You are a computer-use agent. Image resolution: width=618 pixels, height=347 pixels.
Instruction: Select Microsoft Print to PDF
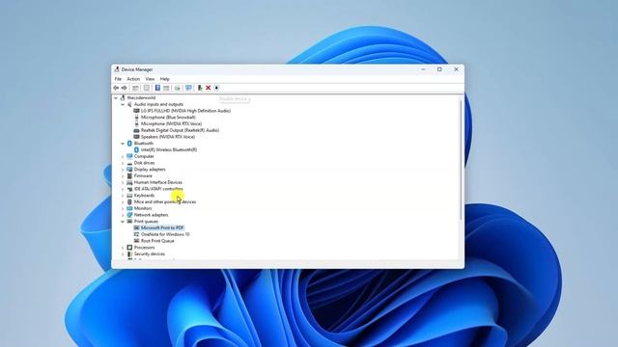[x=162, y=227]
